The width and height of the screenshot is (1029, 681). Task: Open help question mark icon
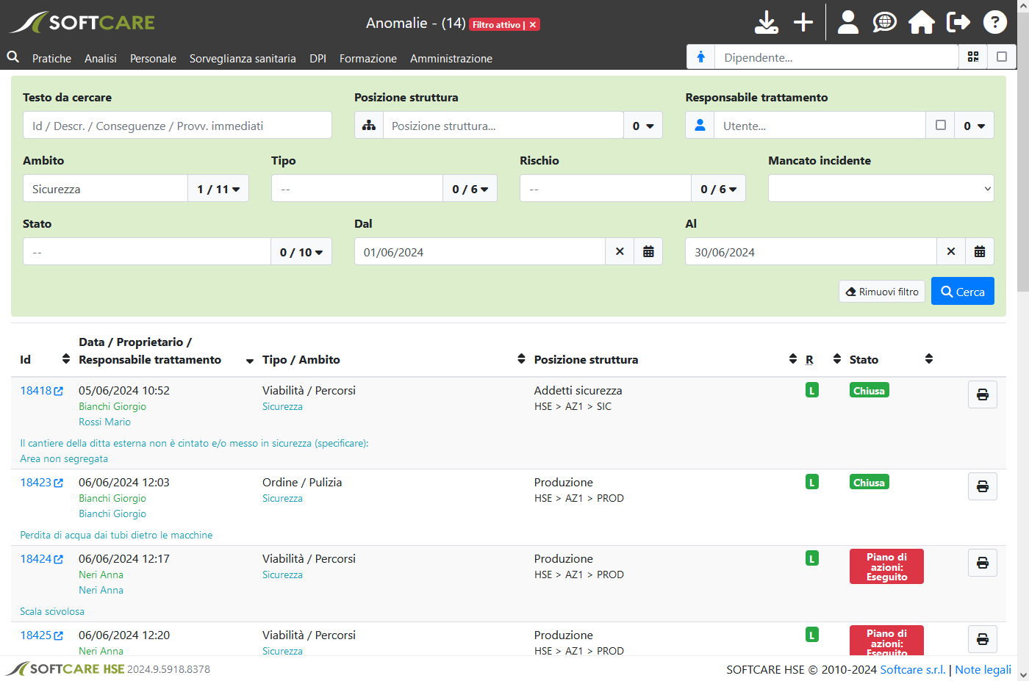tap(994, 22)
